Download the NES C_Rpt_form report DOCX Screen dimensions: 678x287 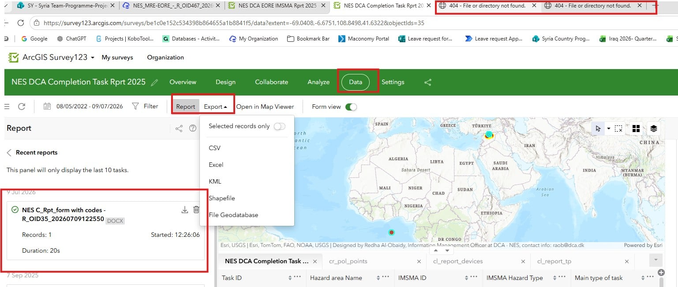click(185, 210)
